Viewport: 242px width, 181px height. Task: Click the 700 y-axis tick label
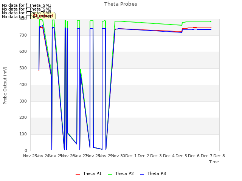click(23, 35)
